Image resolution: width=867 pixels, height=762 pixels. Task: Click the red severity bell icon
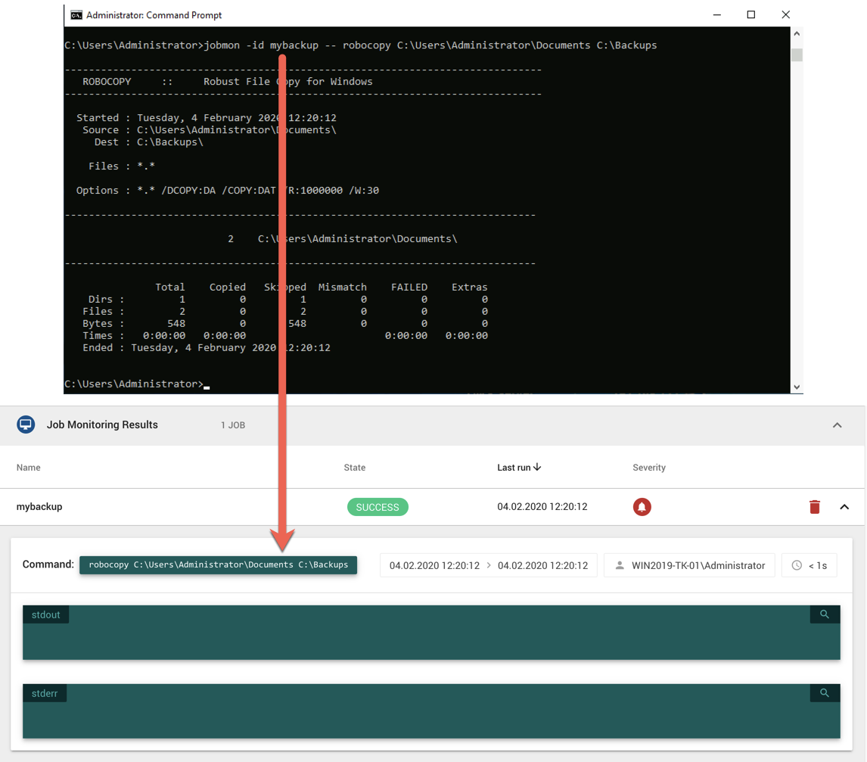(642, 507)
